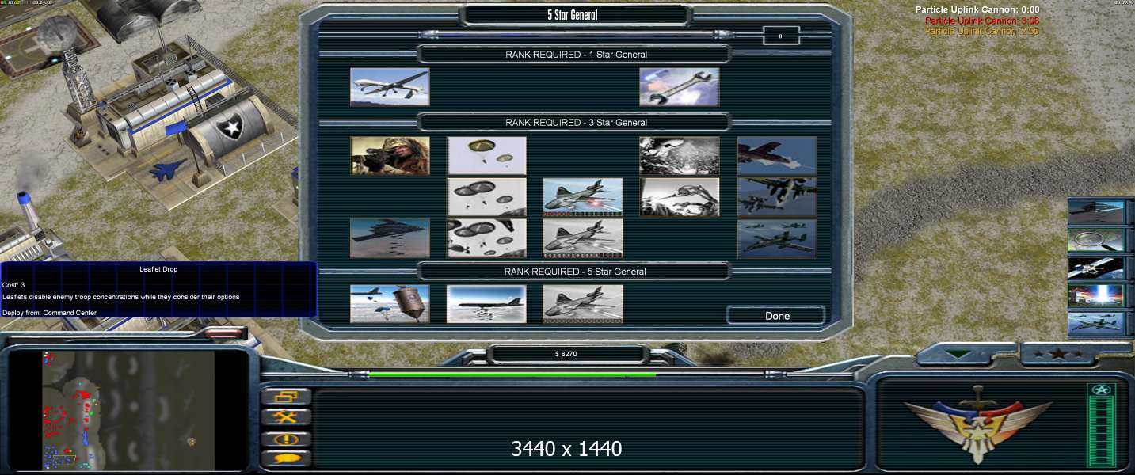Fire the Particle Cannon beam sidebar shortcut
Image resolution: width=1135 pixels, height=475 pixels.
pos(1096,295)
